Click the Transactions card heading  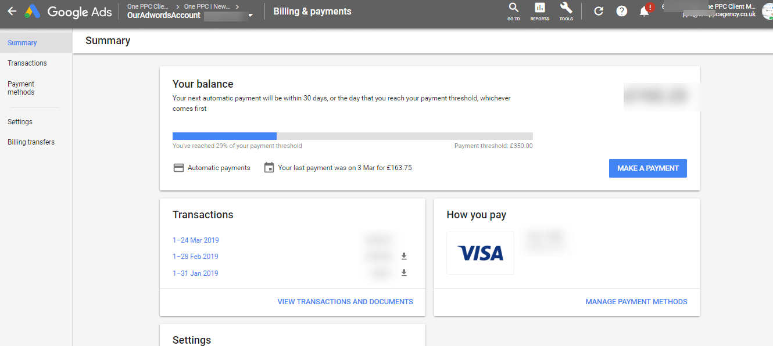coord(203,215)
